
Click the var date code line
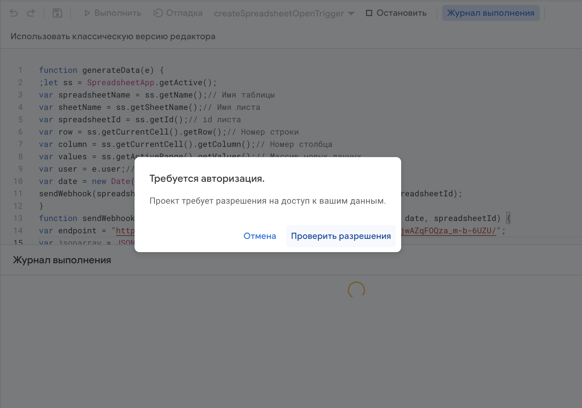pyautogui.click(x=87, y=181)
